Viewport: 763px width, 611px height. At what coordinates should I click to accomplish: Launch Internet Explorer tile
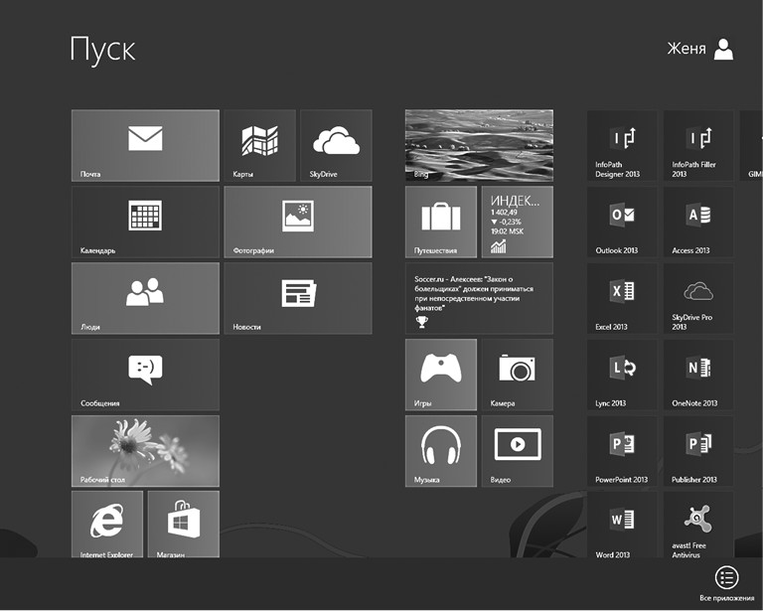pyautogui.click(x=107, y=524)
